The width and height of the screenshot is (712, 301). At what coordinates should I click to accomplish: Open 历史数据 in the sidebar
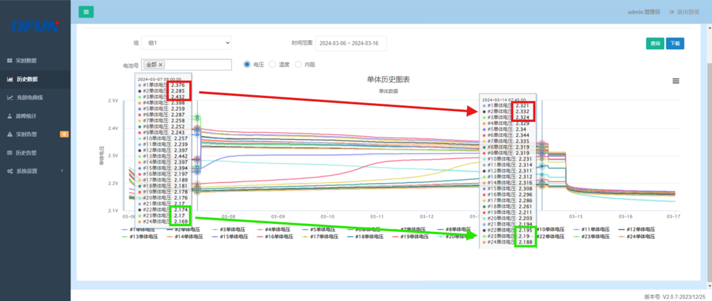tap(27, 79)
